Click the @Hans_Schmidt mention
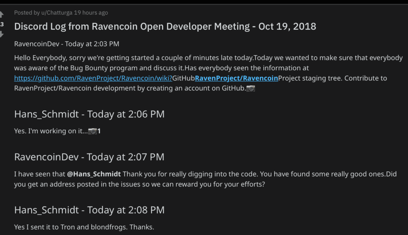Screen dimensions: 408x235 click(94, 174)
